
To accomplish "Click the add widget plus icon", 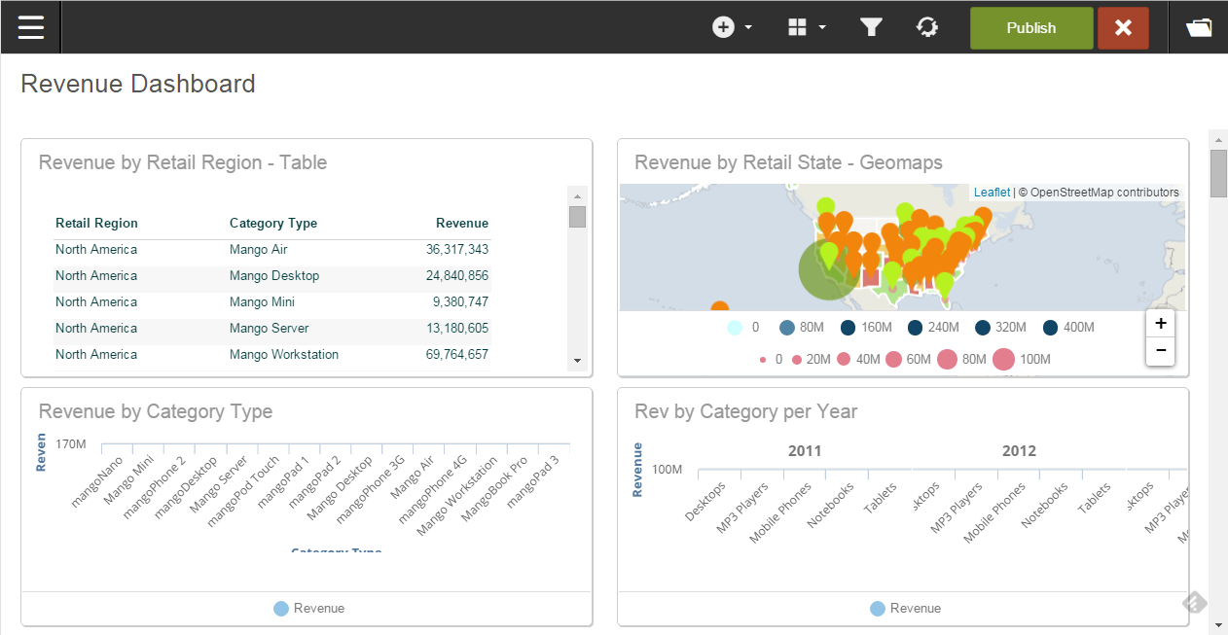I will tap(723, 27).
